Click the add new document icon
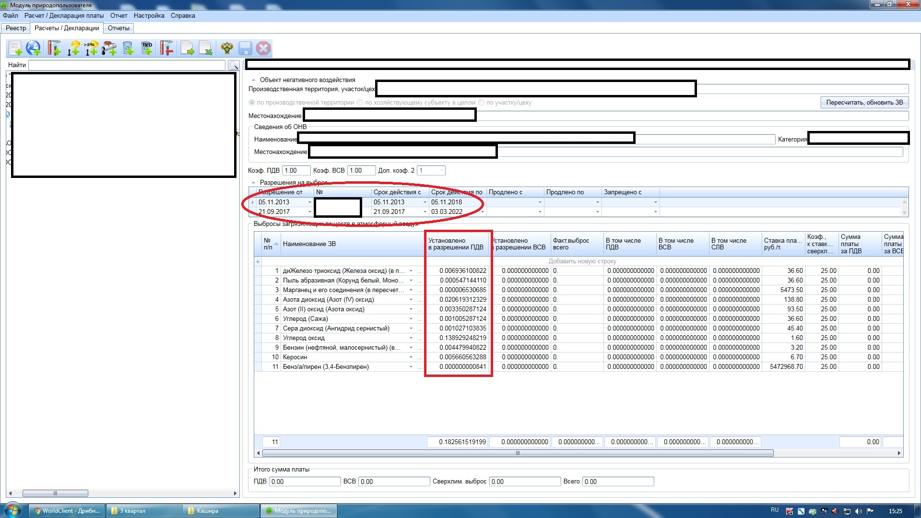 (x=15, y=48)
